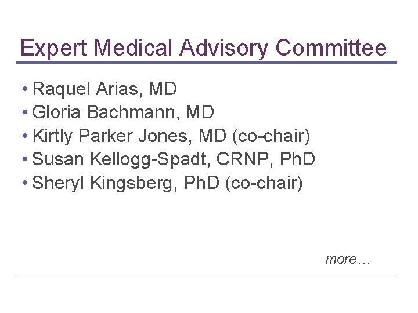Click the name Susan Kellogg-Spadt
The image size is (418, 313).
pos(120,160)
